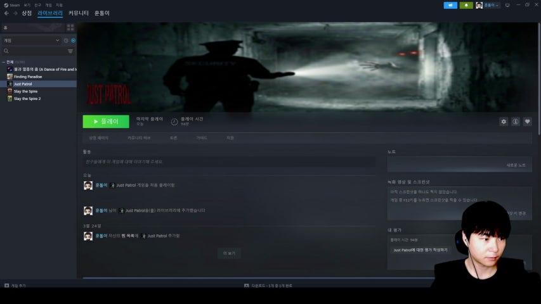Click avatar beside first-played activity entry

(88, 186)
